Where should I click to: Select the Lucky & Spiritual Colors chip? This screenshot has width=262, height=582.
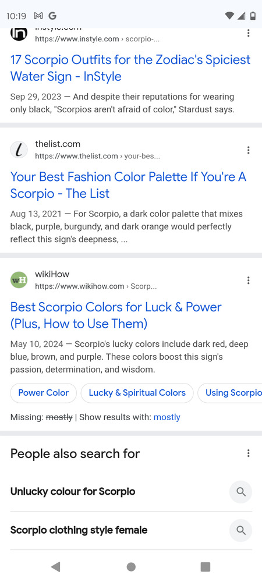point(137,393)
